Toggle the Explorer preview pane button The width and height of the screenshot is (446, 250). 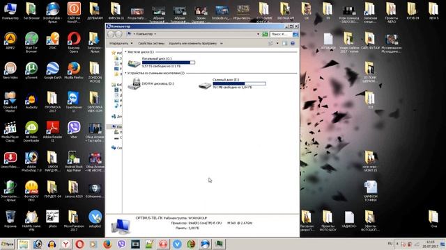click(x=285, y=43)
